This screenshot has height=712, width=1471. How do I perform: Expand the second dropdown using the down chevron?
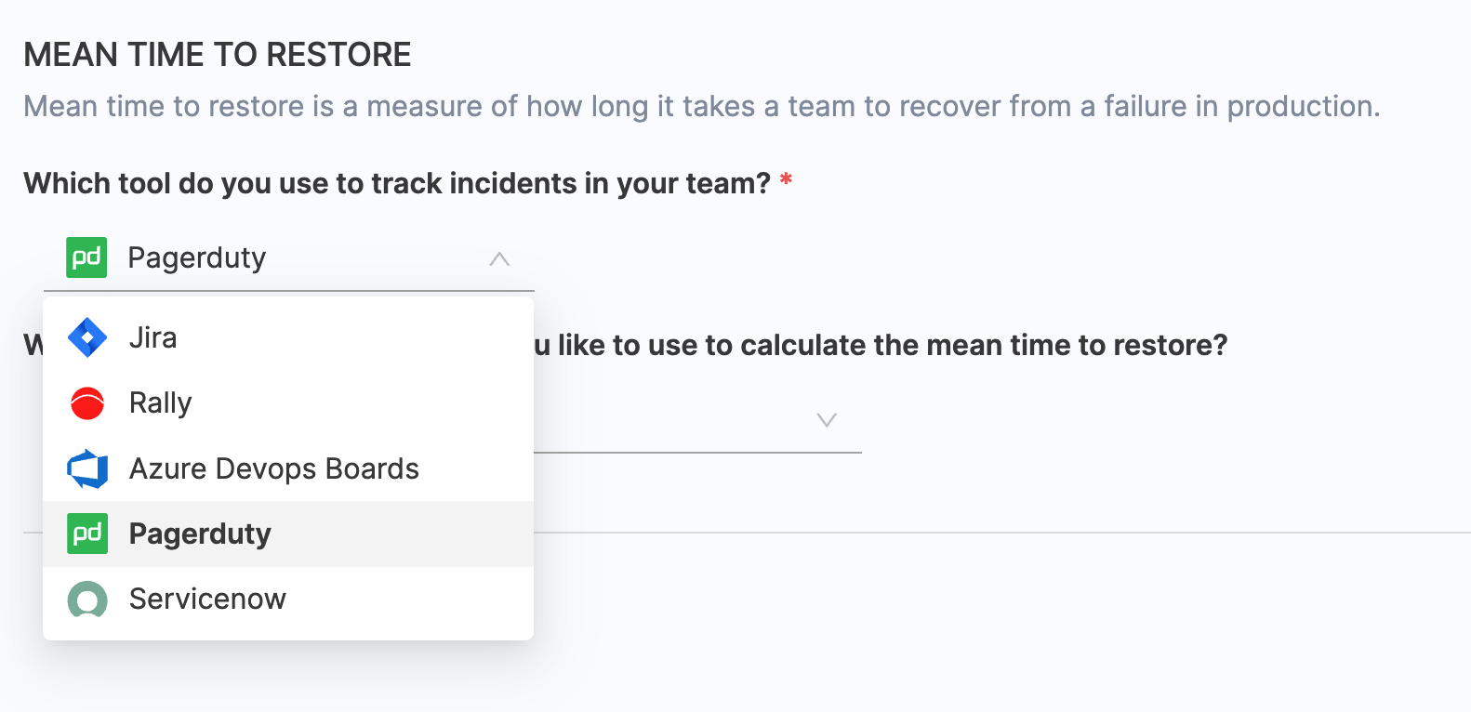coord(826,420)
